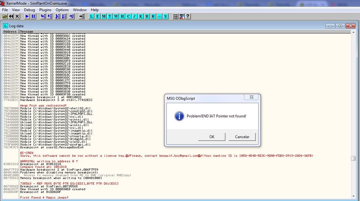Close the debugged program with X icon
This screenshot has height=201, width=360.
(17, 16)
